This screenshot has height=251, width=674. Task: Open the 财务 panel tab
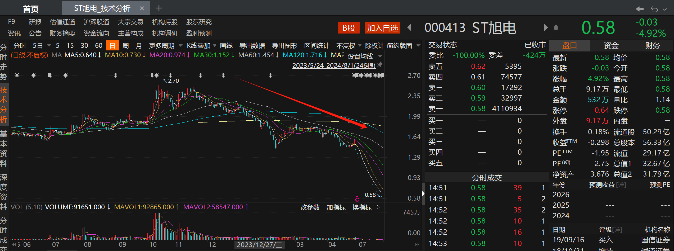(x=653, y=45)
